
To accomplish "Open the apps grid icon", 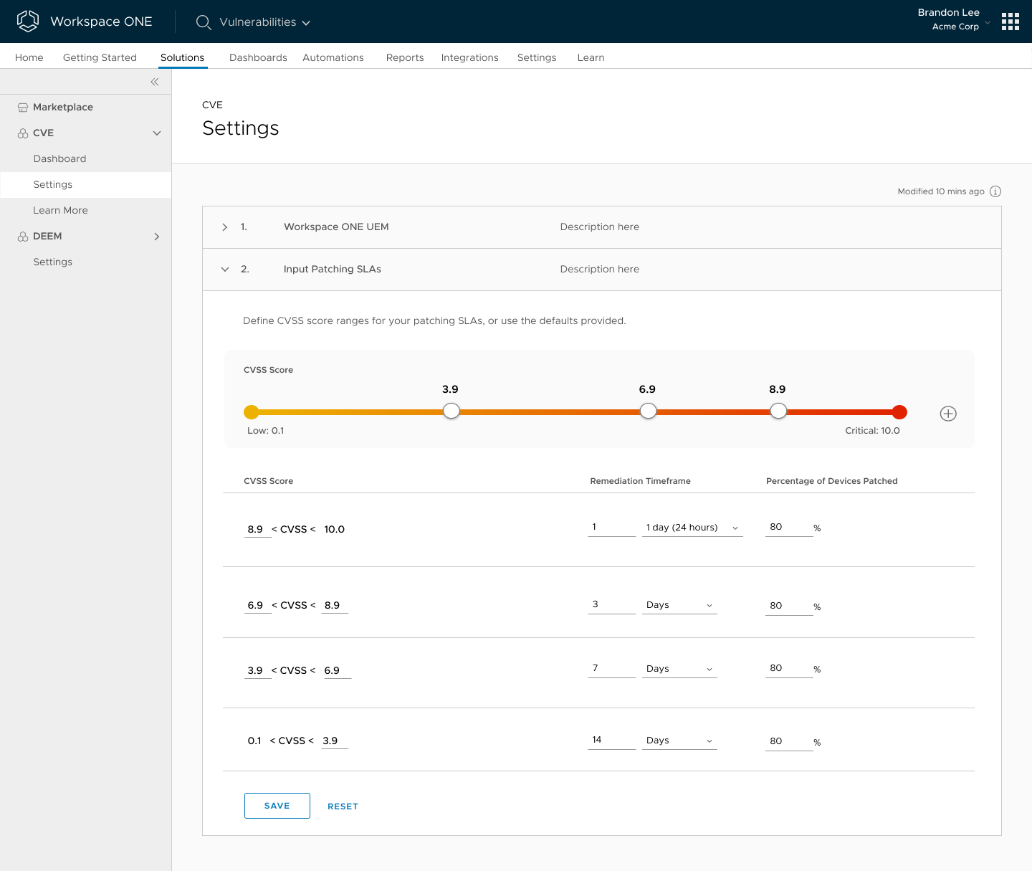I will [x=1010, y=22].
